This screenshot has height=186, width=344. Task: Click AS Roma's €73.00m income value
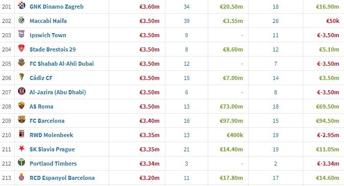231,107
